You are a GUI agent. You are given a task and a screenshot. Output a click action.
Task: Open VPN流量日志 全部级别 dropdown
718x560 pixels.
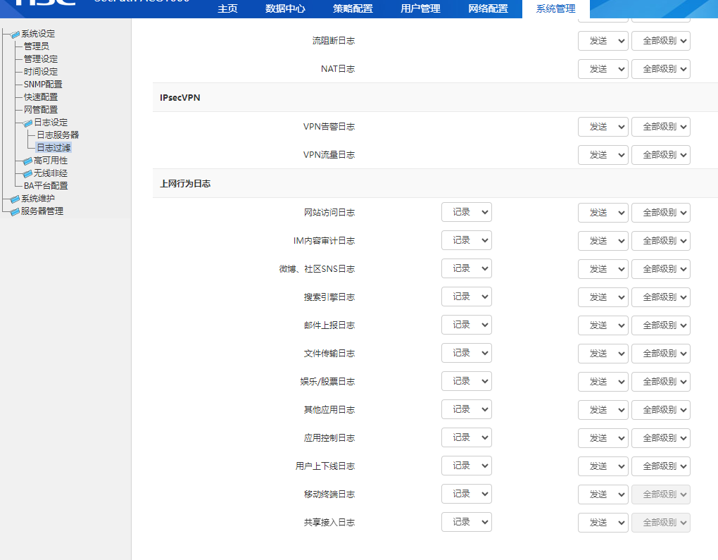pyautogui.click(x=661, y=155)
